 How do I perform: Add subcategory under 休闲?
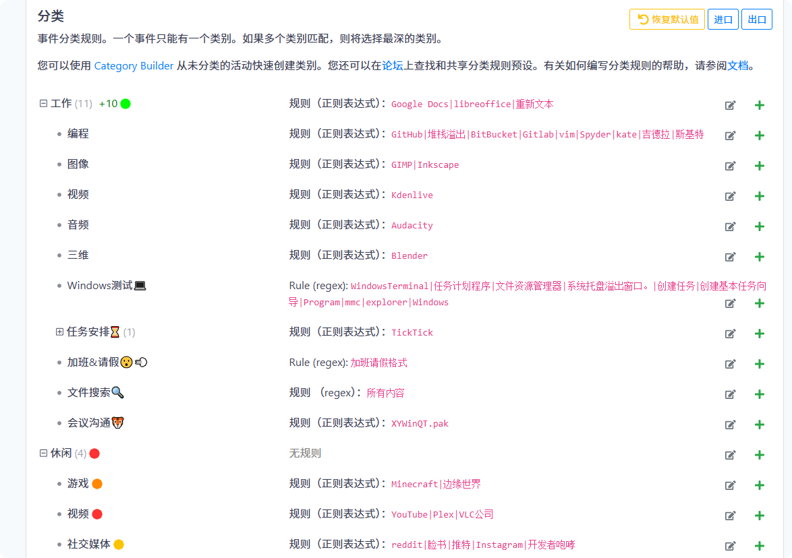[759, 455]
